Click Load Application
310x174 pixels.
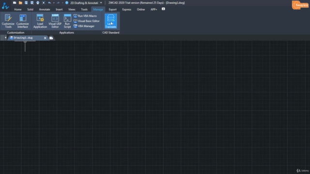[x=40, y=21]
